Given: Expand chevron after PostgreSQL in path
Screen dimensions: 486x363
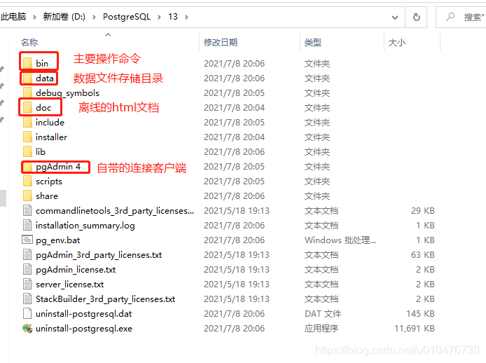Looking at the screenshot, I should point(159,17).
